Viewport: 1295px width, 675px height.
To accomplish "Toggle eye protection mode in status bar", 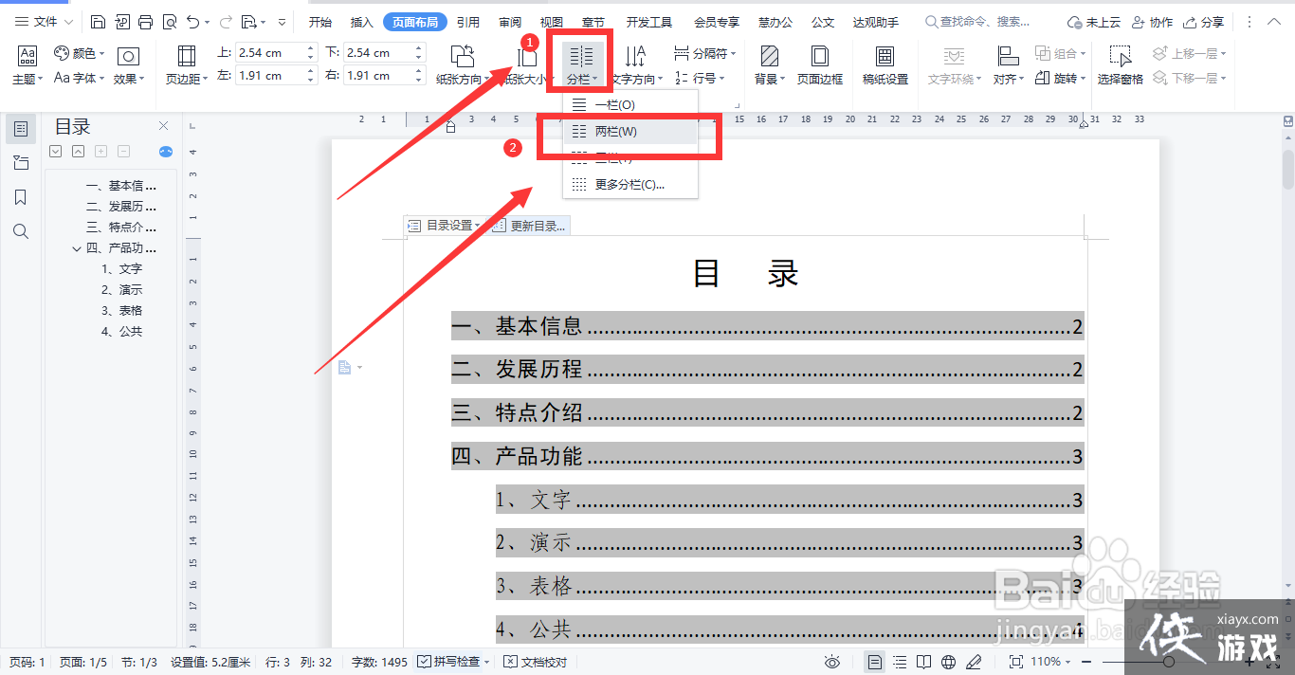I will (x=832, y=662).
